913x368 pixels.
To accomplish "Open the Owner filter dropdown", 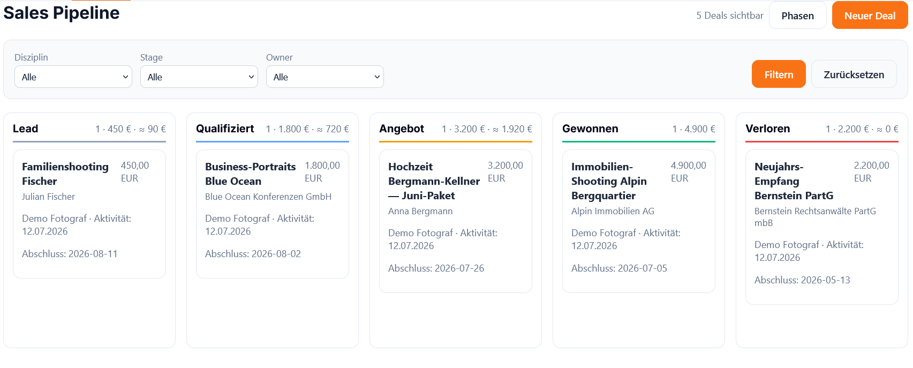I will [325, 77].
